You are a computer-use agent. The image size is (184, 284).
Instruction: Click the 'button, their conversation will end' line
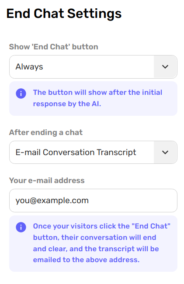pos(94,237)
